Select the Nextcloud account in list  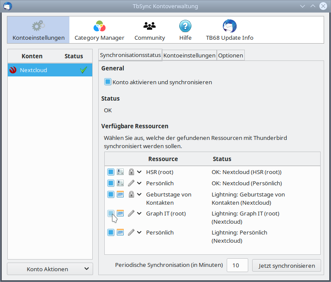pos(43,70)
